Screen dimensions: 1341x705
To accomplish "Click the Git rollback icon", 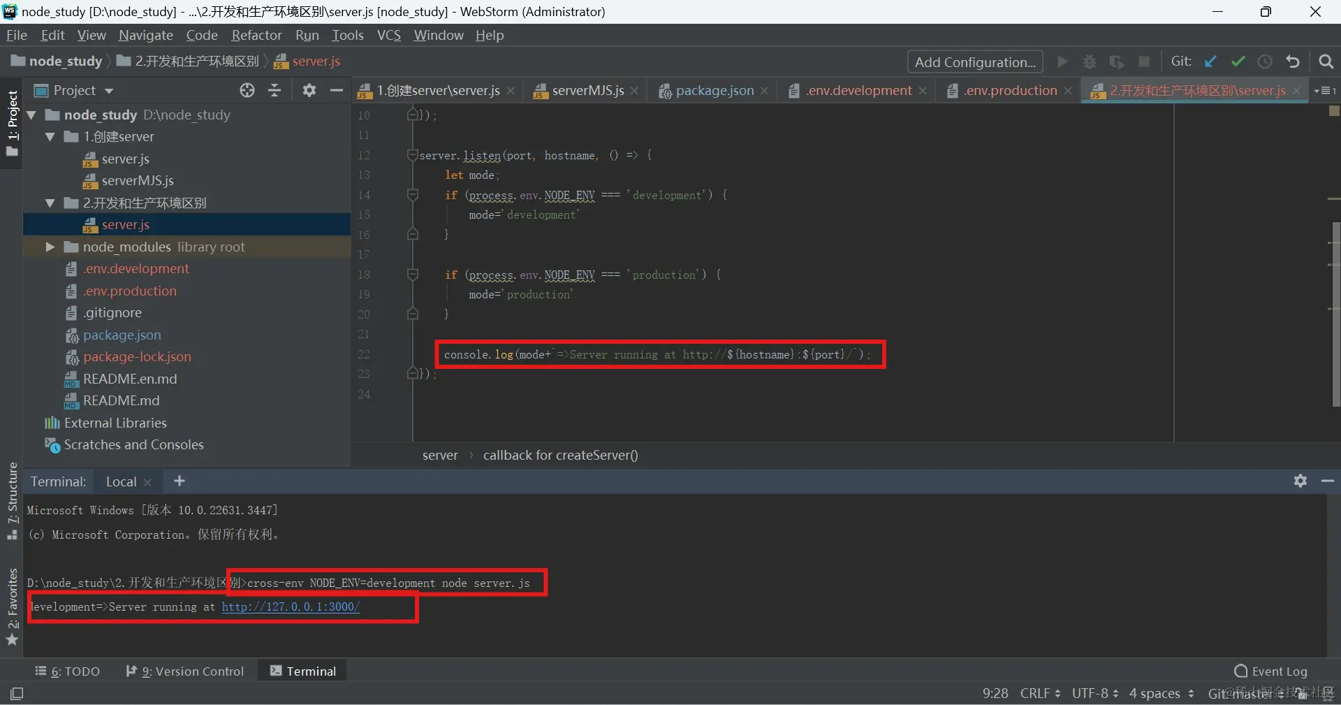I will (x=1293, y=61).
